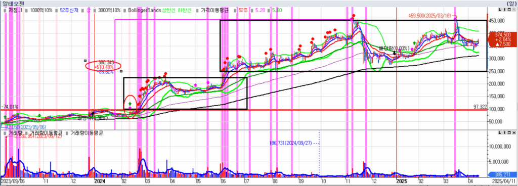This screenshot has height=186, width=518.
Task: Click the 5_60 moving average label
Action: [x=277, y=11]
